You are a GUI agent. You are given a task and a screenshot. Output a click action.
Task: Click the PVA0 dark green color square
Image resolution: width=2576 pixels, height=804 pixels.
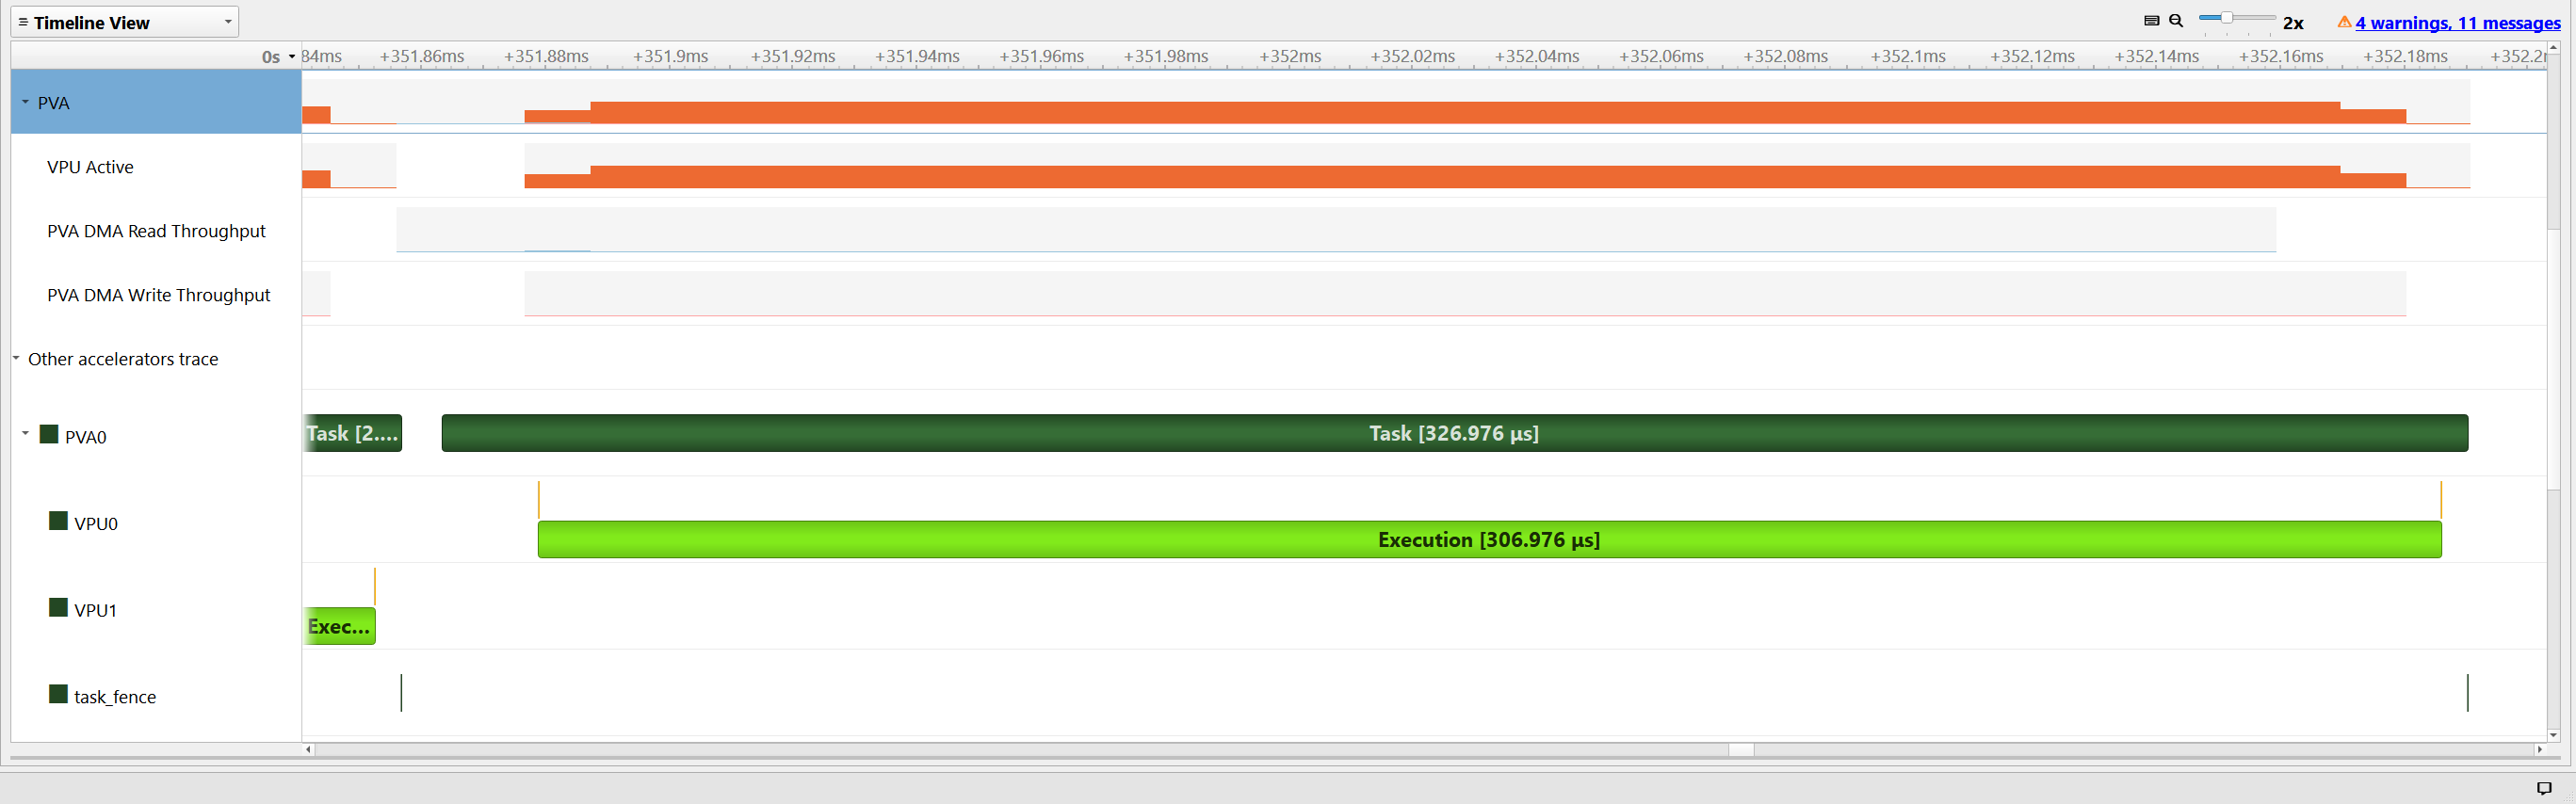[48, 434]
